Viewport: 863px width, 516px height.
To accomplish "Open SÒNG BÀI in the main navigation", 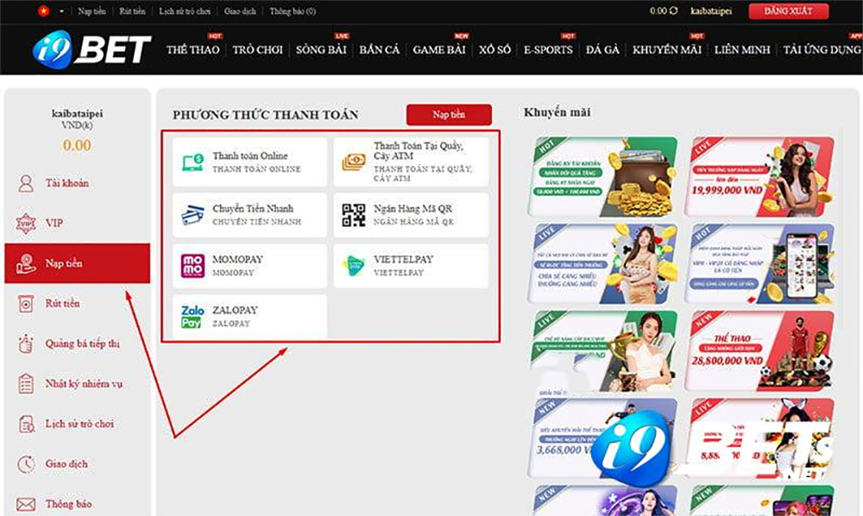I will (321, 49).
